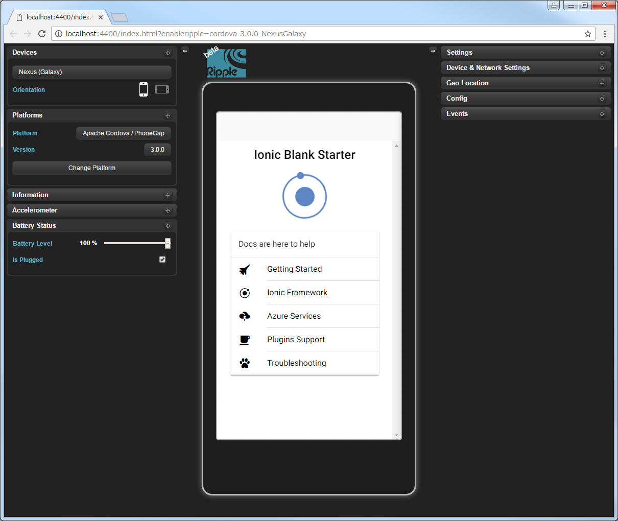
Task: Expand Device & Network Settings panel
Action: (526, 68)
